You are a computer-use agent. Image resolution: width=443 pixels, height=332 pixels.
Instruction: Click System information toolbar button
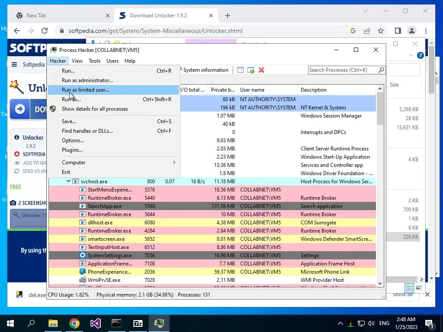pos(205,70)
